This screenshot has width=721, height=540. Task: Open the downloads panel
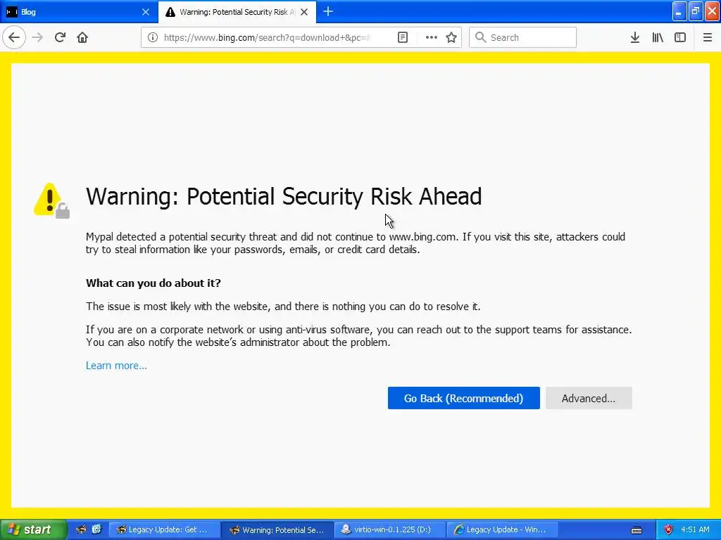click(634, 38)
